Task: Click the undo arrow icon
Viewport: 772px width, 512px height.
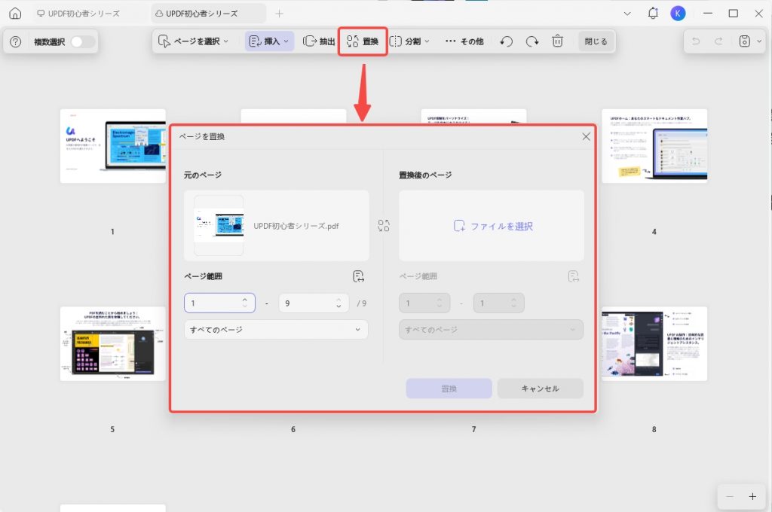Action: (696, 41)
